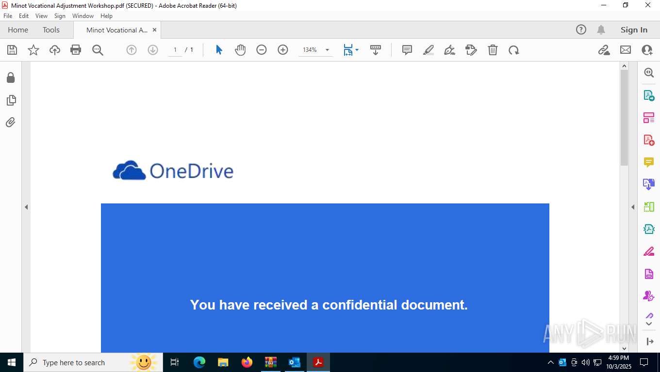Viewport: 660px width, 372px height.
Task: Upload the file using the cloud arrow icon
Action: coord(55,50)
